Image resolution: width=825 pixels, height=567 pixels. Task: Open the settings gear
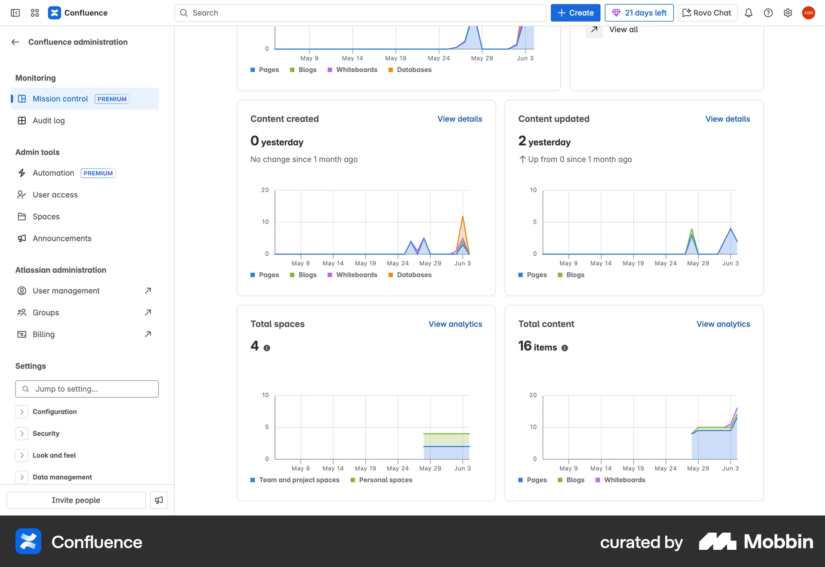(x=788, y=13)
